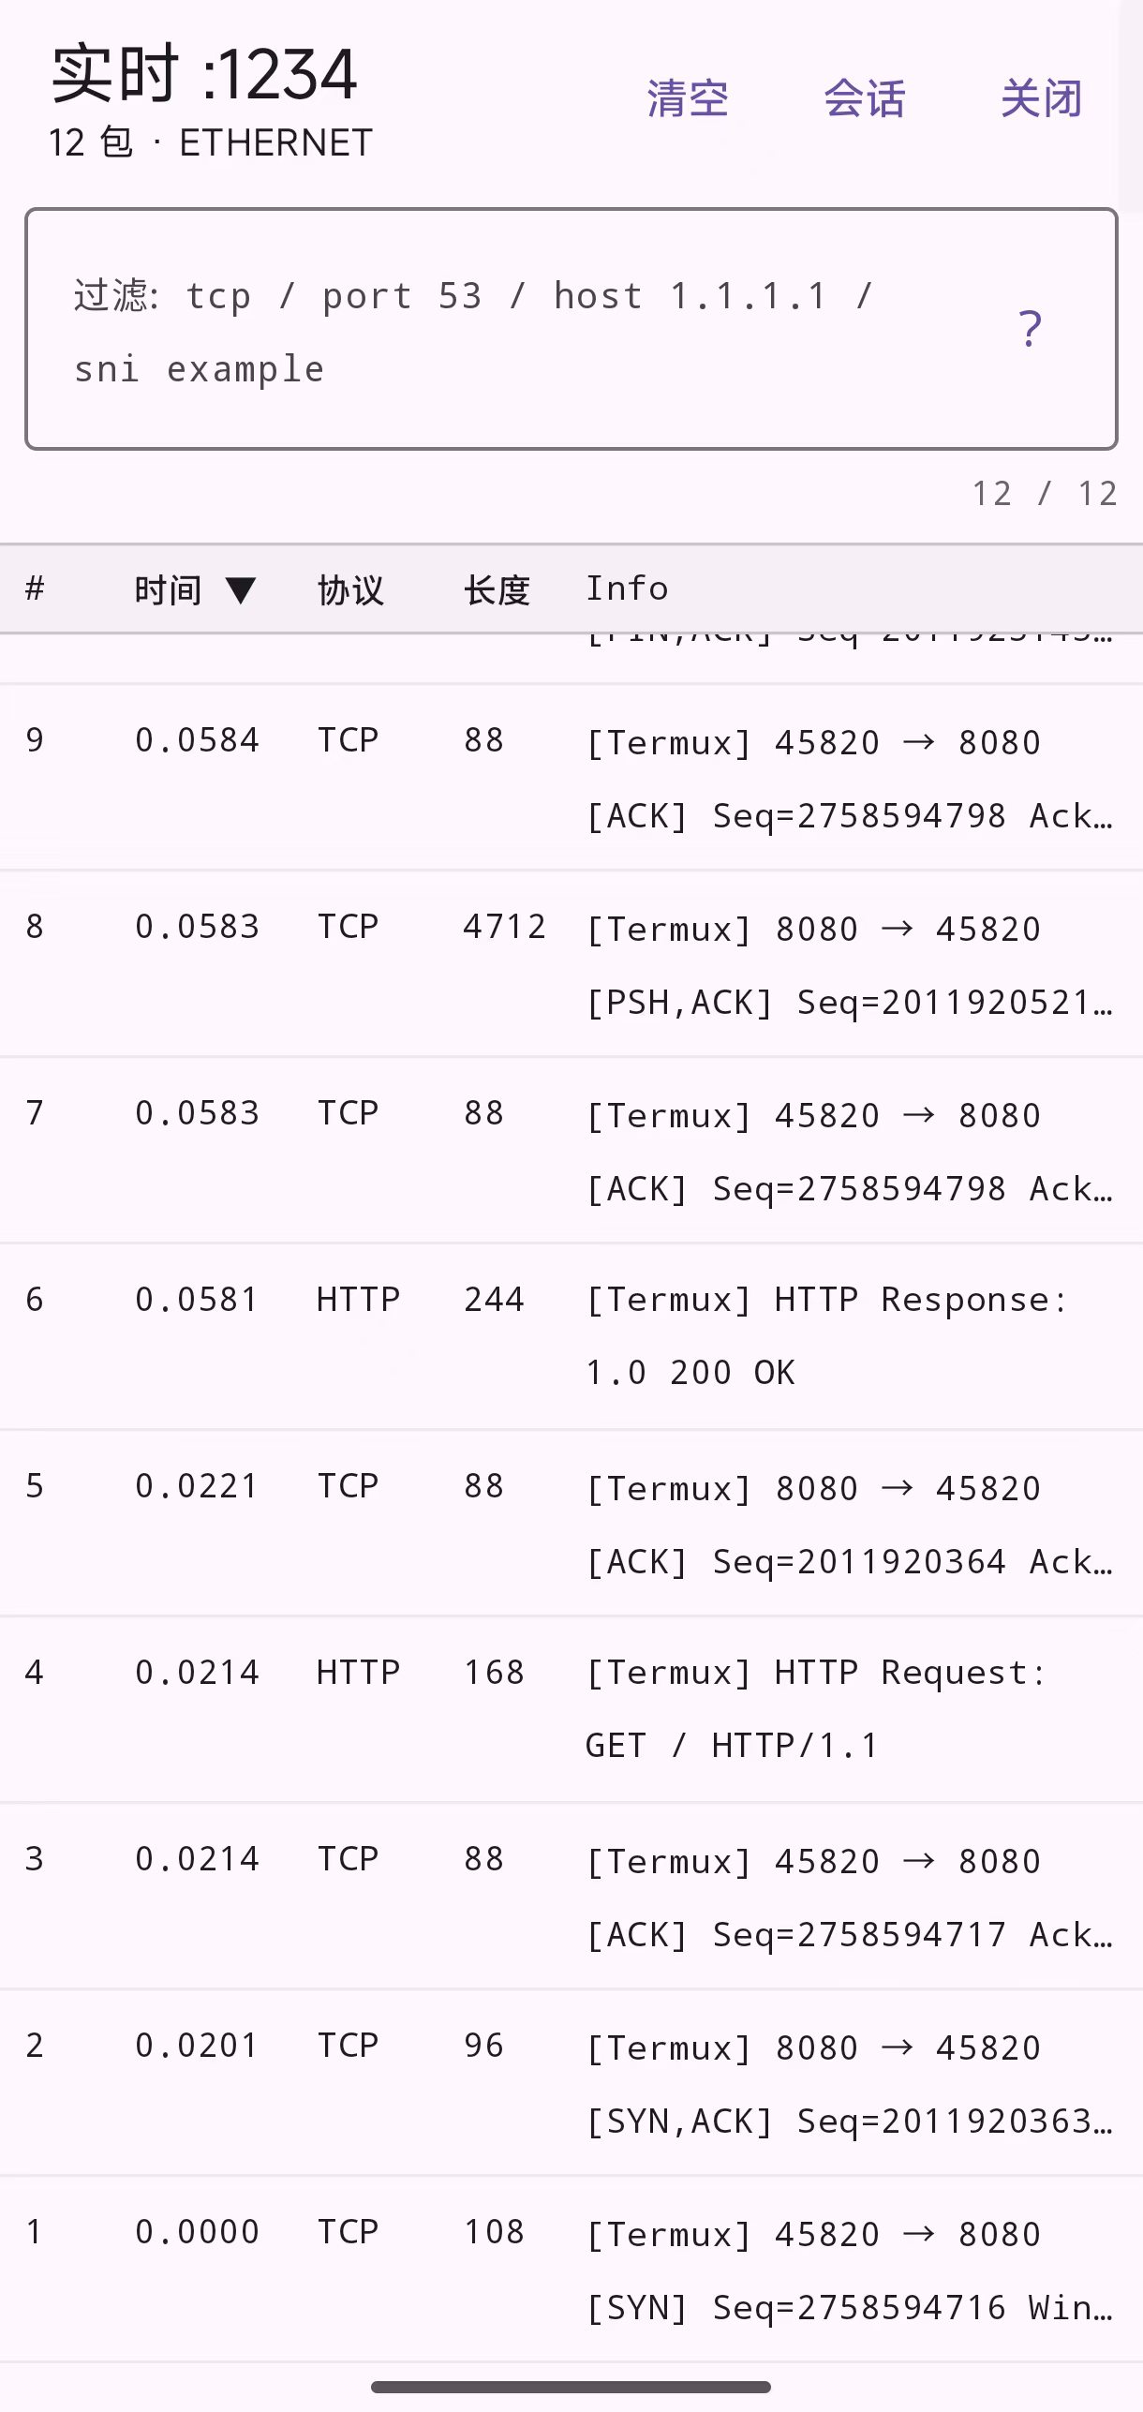Sort by the # column header

tap(36, 589)
